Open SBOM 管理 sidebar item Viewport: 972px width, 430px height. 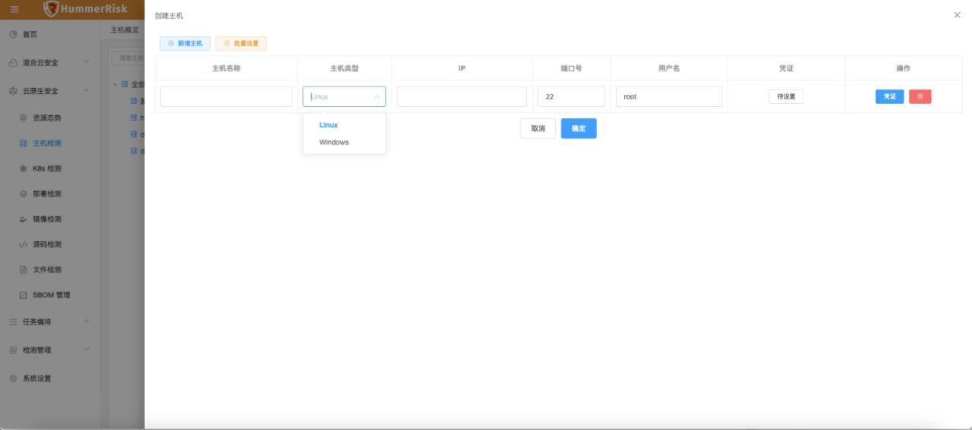point(51,295)
